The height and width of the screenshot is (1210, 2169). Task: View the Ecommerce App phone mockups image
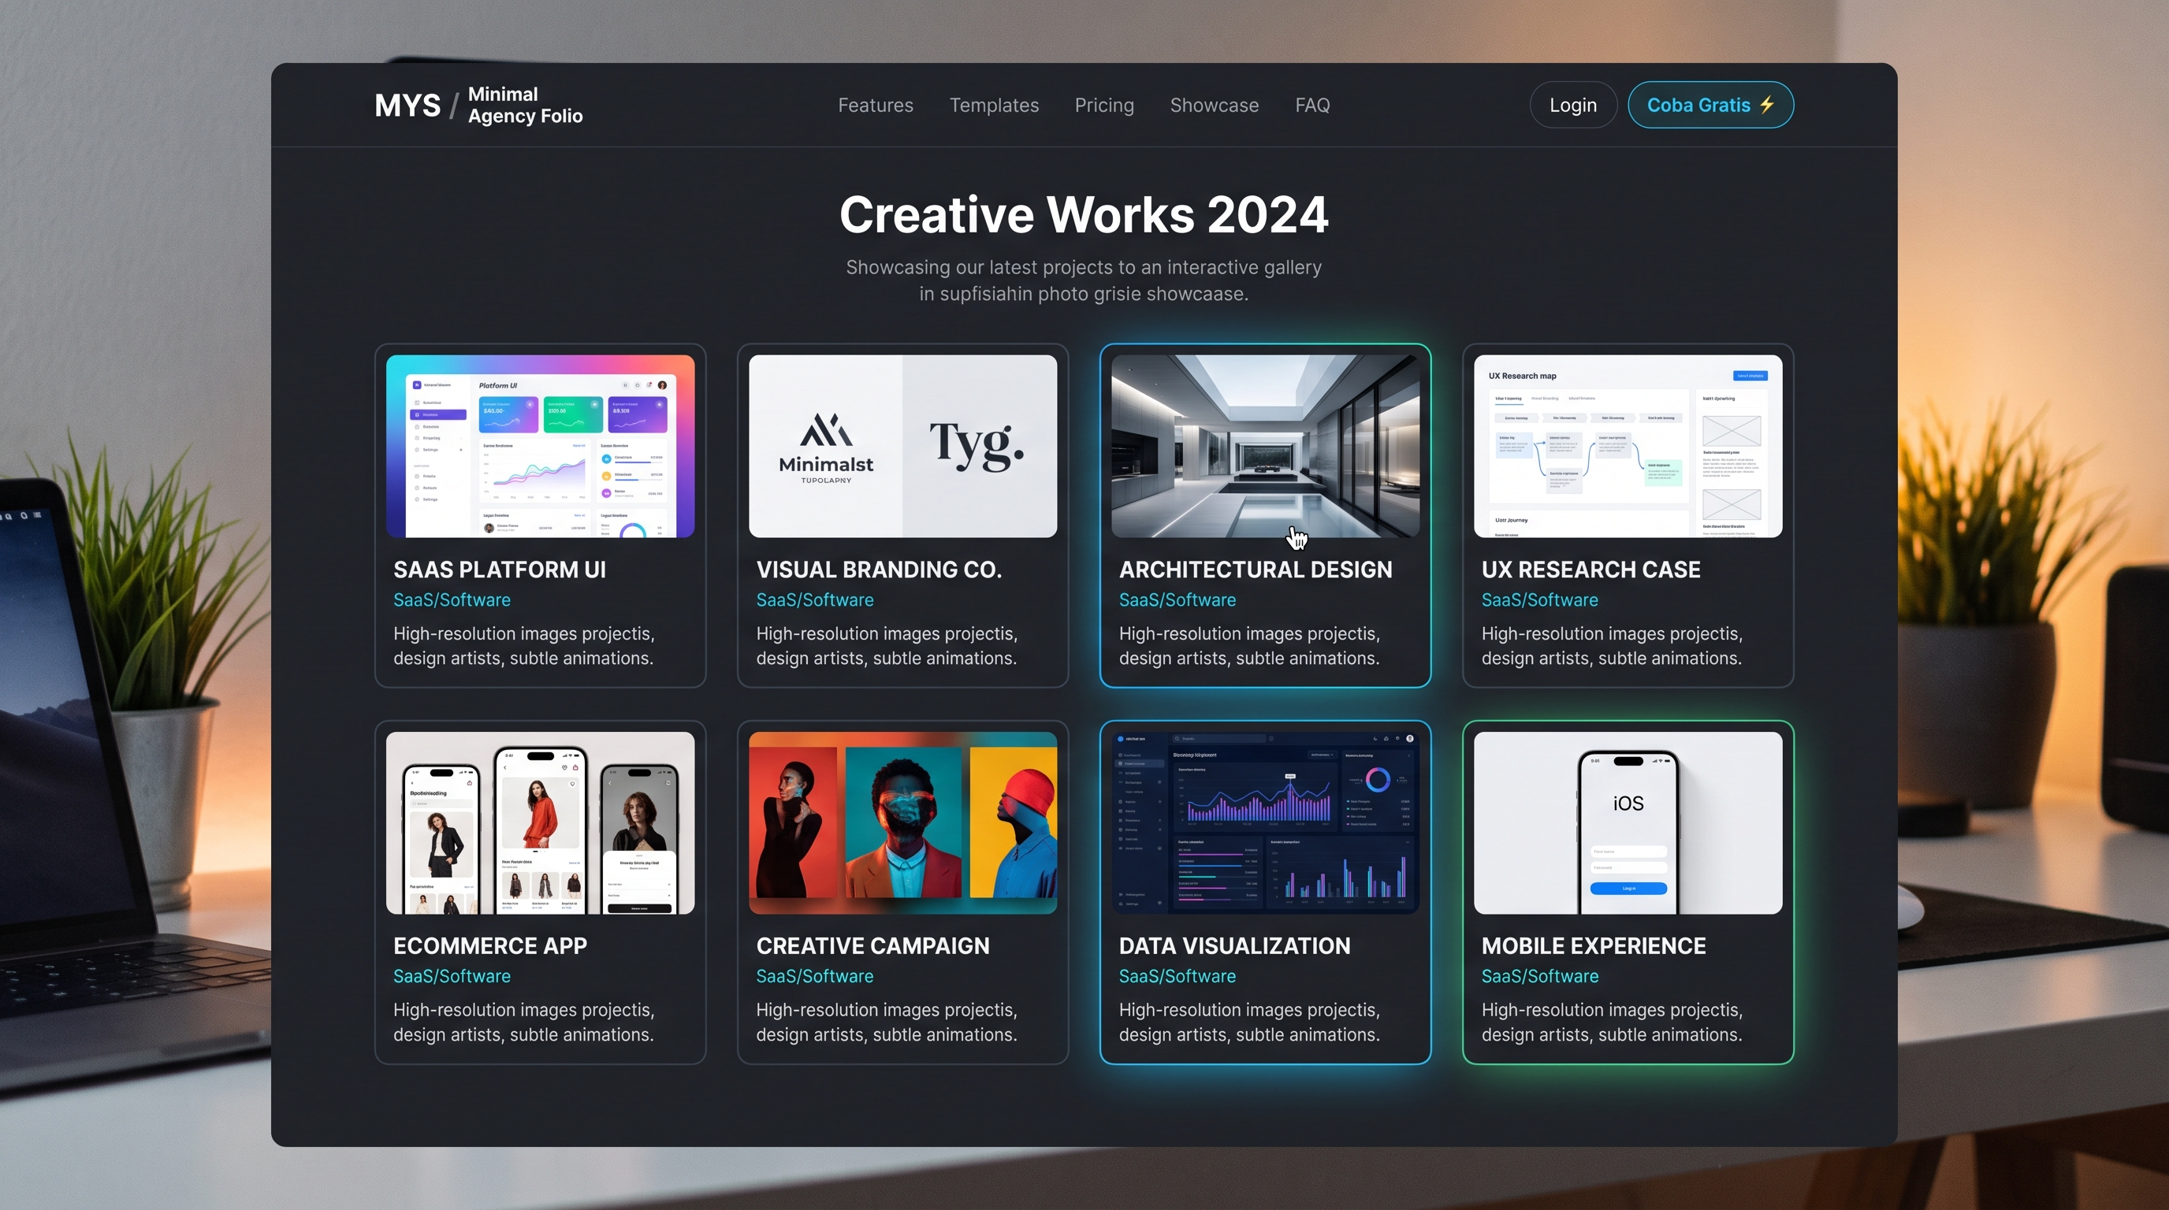[540, 823]
